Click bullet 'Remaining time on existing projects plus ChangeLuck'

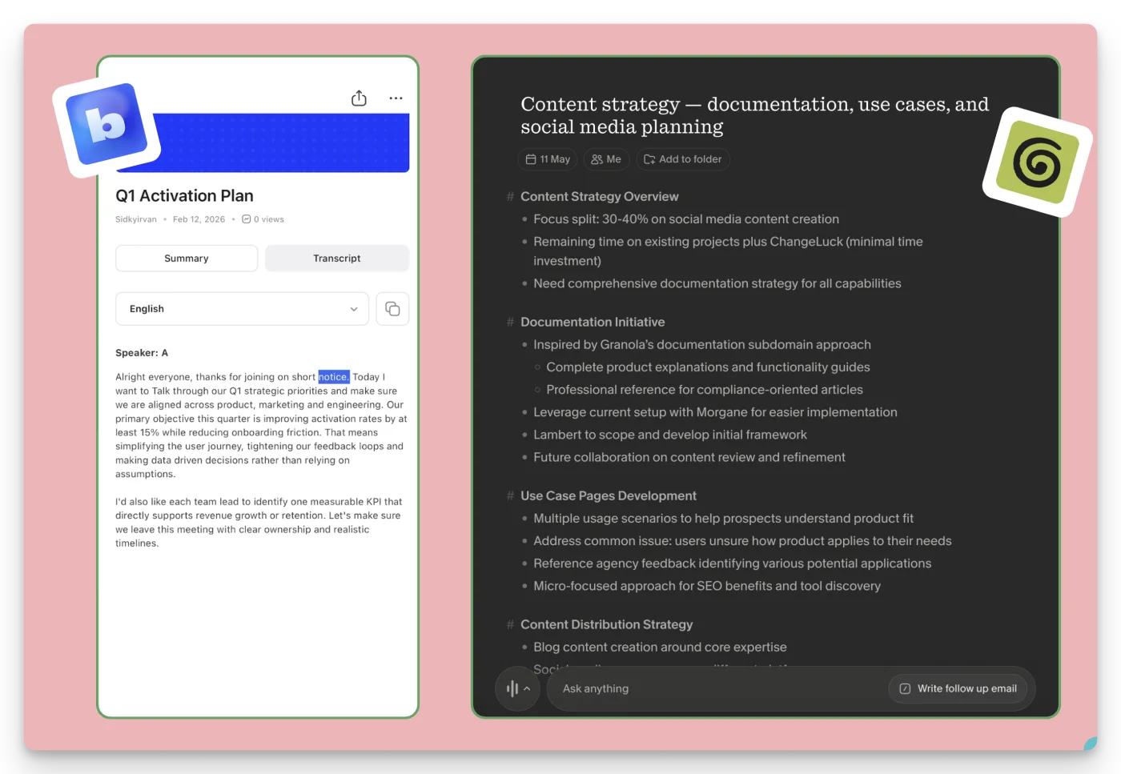coord(728,251)
